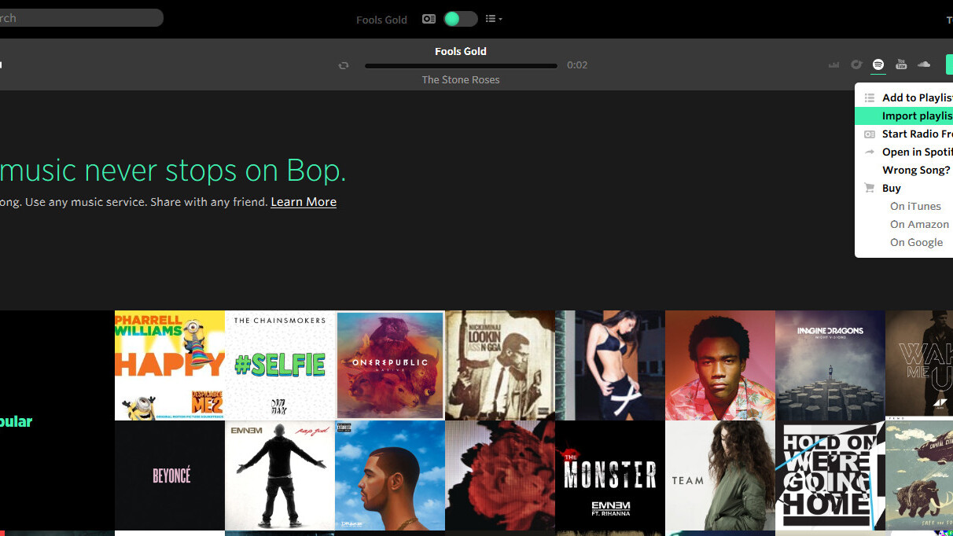Screen dimensions: 953x536
Task: Click Fools Gold title above progress bar
Action: tap(461, 51)
